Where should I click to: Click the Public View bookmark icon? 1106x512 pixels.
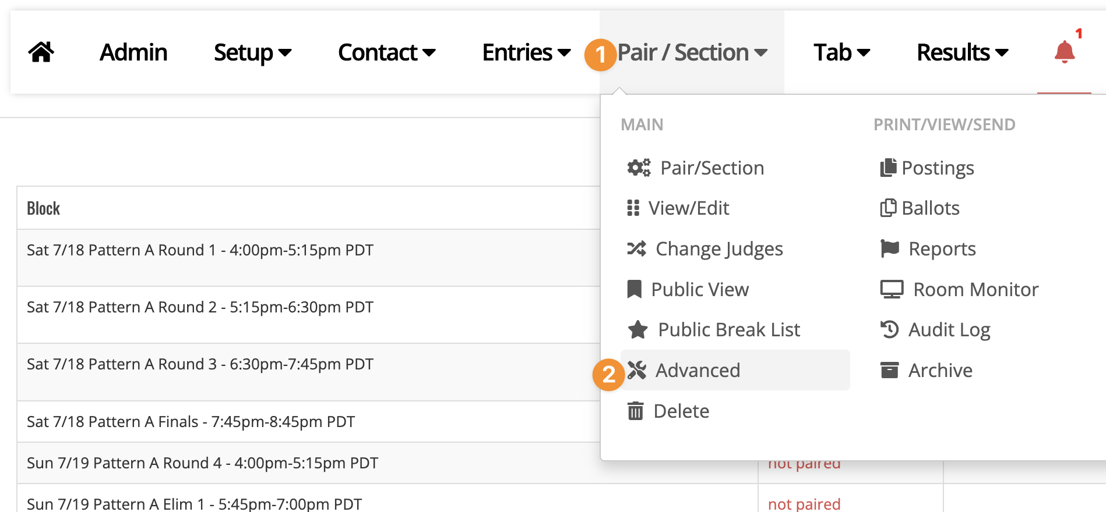pyautogui.click(x=634, y=289)
